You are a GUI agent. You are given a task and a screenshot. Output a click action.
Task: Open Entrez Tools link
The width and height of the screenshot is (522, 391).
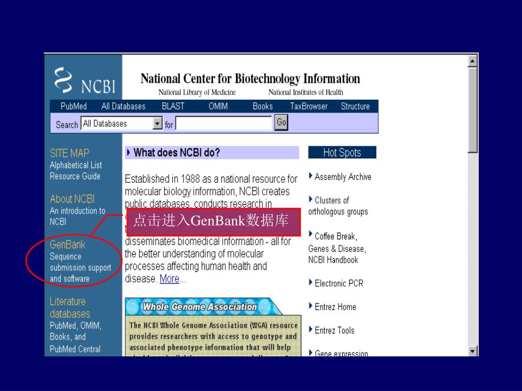[x=334, y=330]
